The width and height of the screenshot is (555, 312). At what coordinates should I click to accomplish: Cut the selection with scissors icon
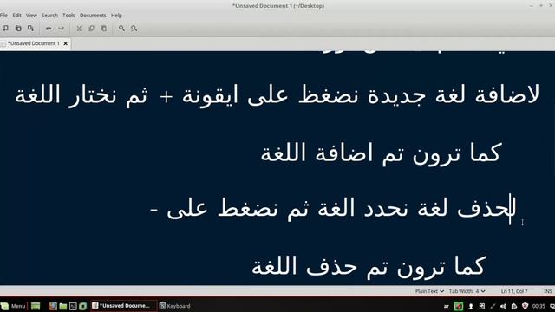tap(79, 28)
